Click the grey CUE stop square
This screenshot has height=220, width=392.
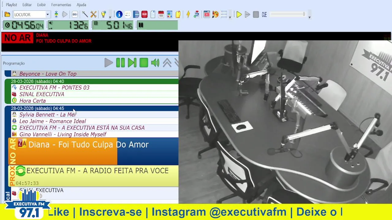tap(256, 14)
